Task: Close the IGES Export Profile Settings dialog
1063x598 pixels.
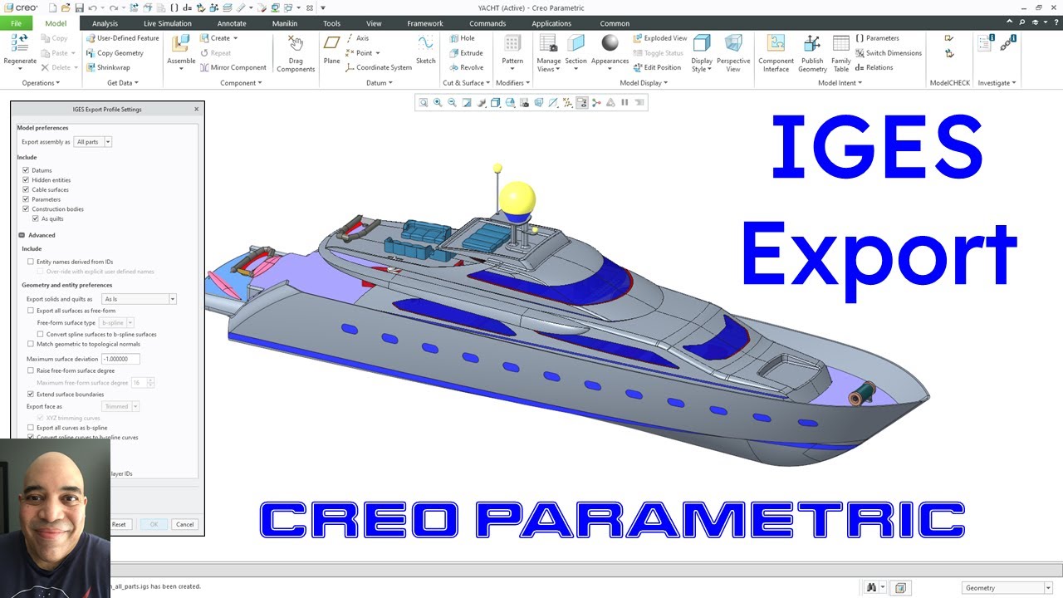Action: [197, 109]
